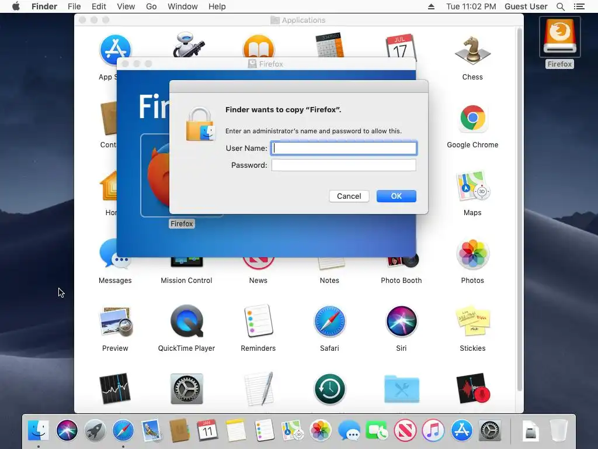Open Google Chrome in Applications window
Image resolution: width=598 pixels, height=449 pixels.
click(x=472, y=118)
